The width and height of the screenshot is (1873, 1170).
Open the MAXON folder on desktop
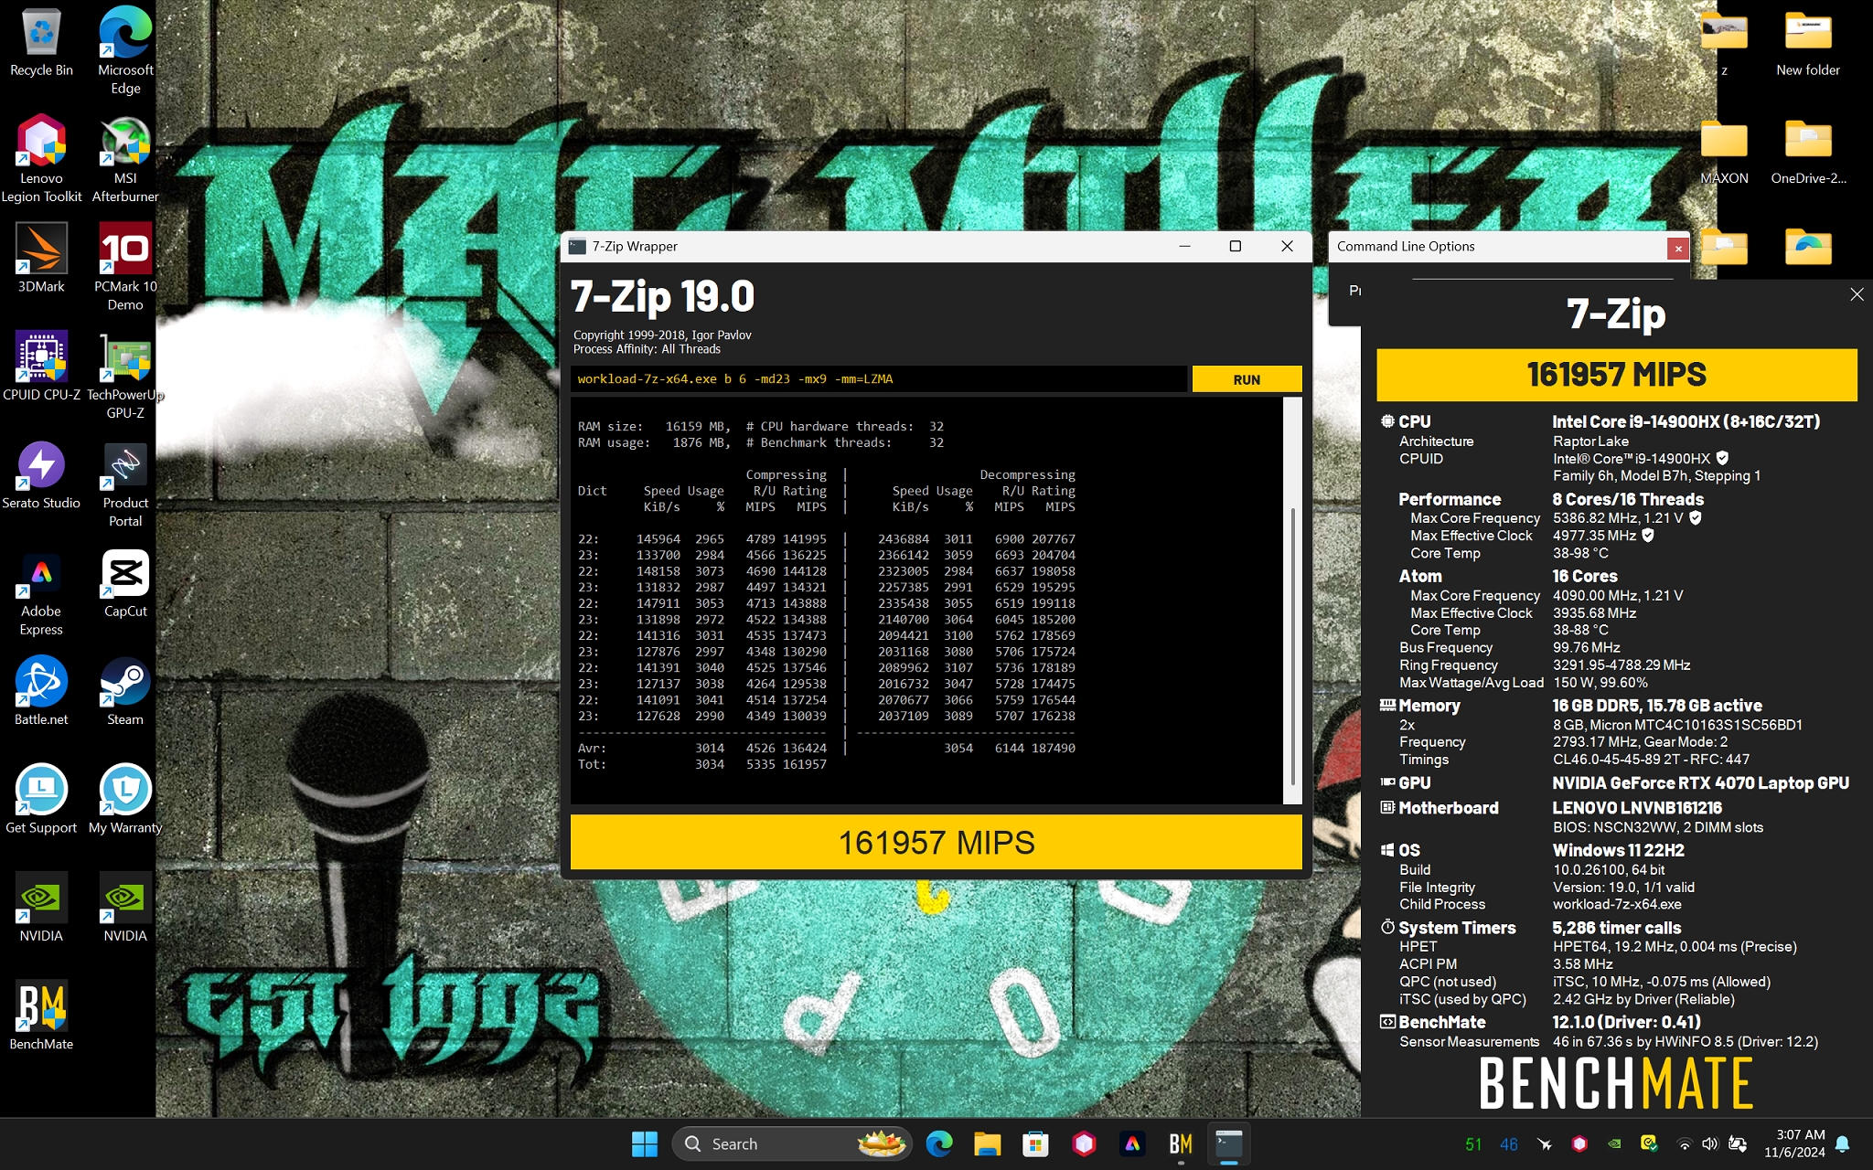(1724, 152)
